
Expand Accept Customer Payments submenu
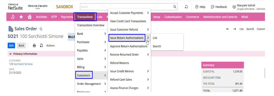pos(148,13)
